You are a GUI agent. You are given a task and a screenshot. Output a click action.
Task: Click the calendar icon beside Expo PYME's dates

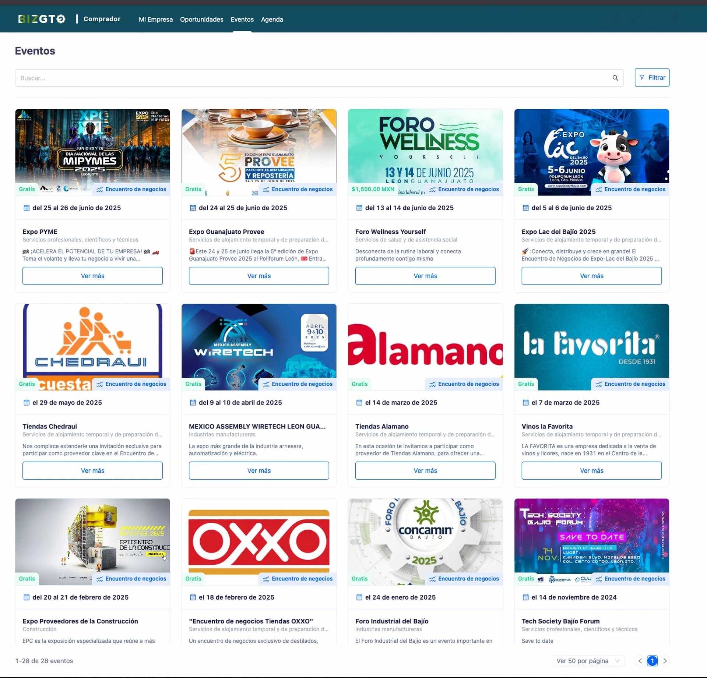(26, 208)
